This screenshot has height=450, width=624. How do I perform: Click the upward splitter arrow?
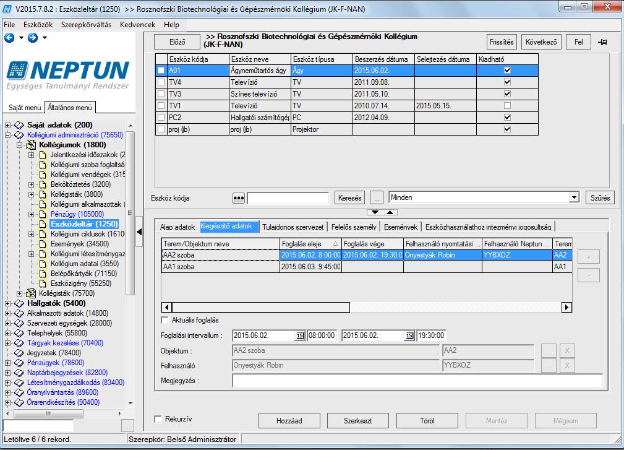point(390,212)
